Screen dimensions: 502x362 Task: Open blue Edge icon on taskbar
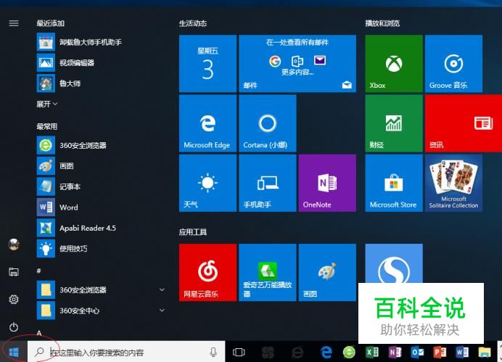click(x=326, y=353)
